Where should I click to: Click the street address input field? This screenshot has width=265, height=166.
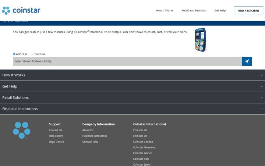pyautogui.click(x=127, y=61)
